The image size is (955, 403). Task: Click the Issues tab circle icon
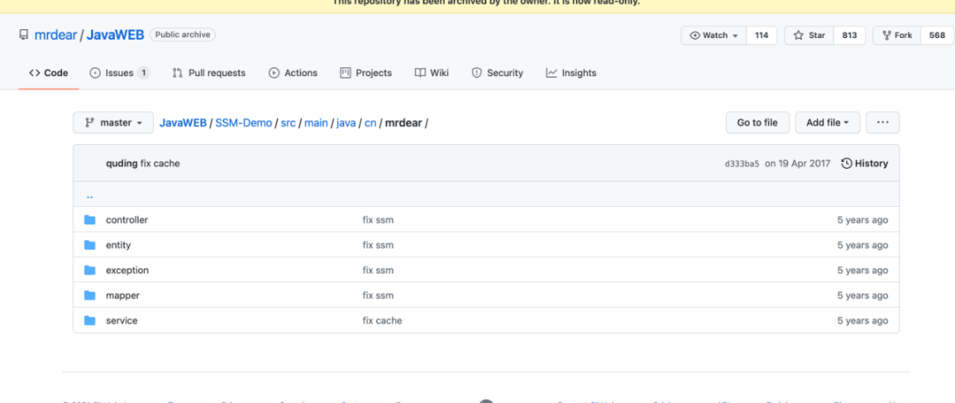95,73
